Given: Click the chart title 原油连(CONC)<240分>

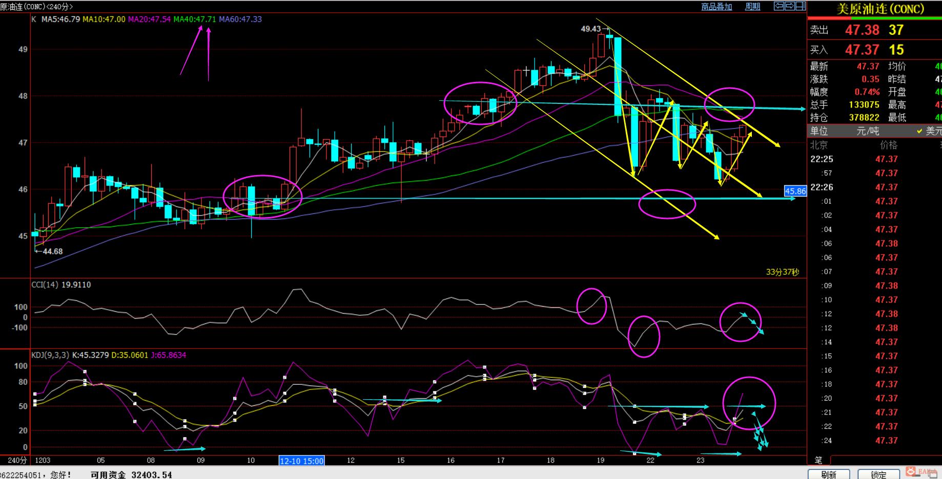Looking at the screenshot, I should pos(36,7).
